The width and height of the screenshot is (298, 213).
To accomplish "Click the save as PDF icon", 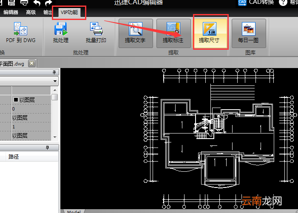I will pos(12,2).
